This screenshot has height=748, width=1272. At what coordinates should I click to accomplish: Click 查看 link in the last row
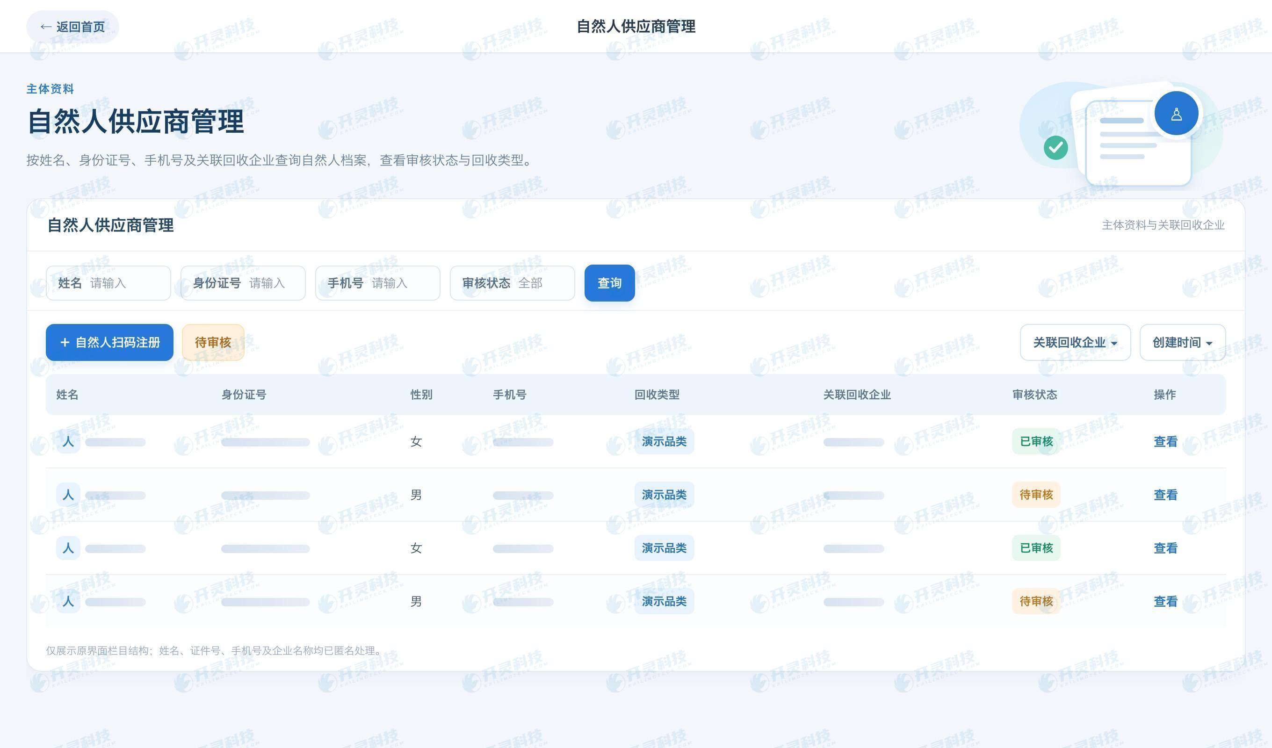(x=1165, y=602)
